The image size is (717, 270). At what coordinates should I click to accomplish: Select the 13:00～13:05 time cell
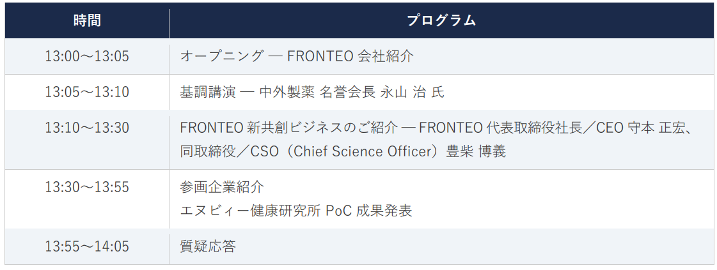tap(87, 56)
